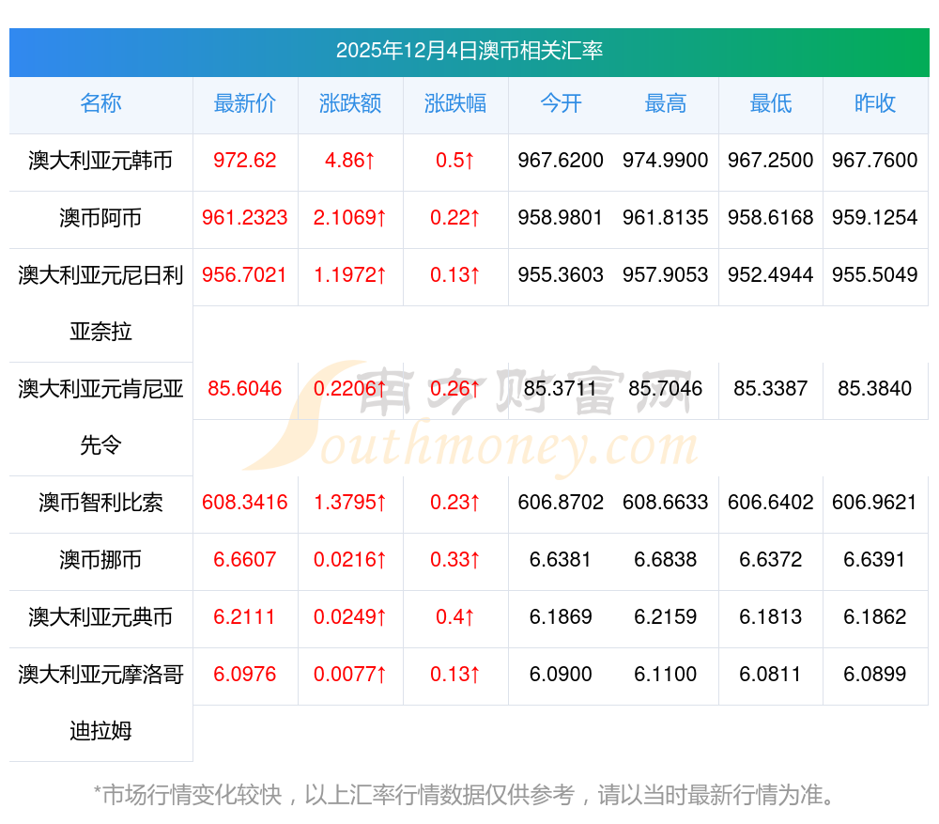Select the 涨跌额 column header
This screenshot has width=939, height=824.
(350, 104)
